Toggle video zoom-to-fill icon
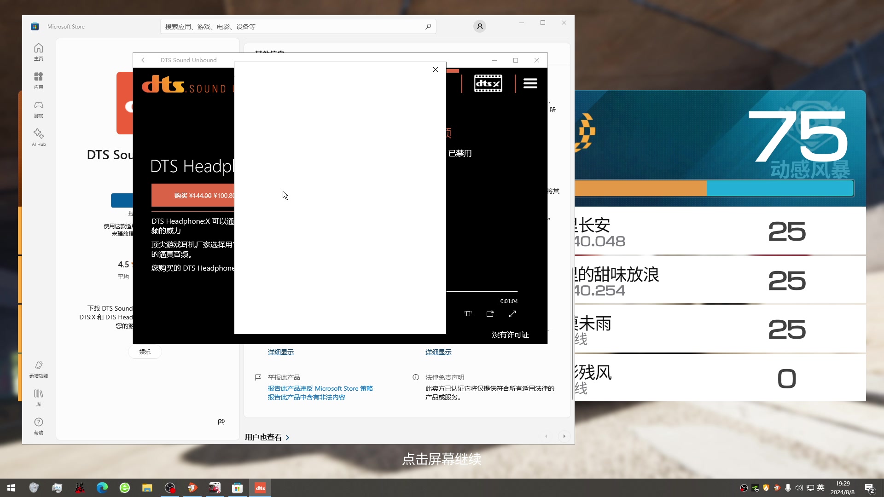 468,314
